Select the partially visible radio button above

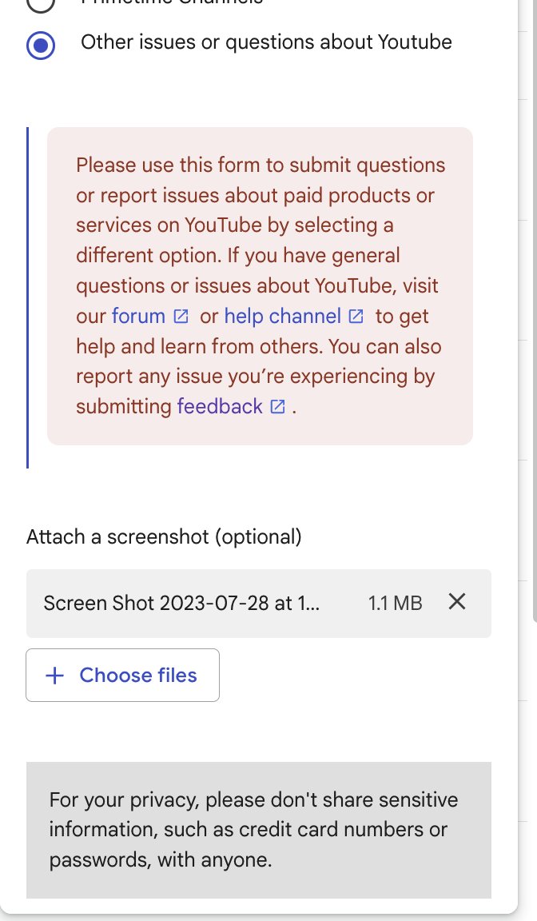click(41, 5)
